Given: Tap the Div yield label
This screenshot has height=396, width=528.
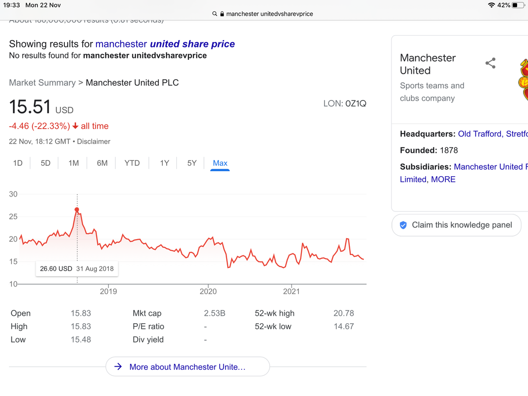Looking at the screenshot, I should coord(148,340).
